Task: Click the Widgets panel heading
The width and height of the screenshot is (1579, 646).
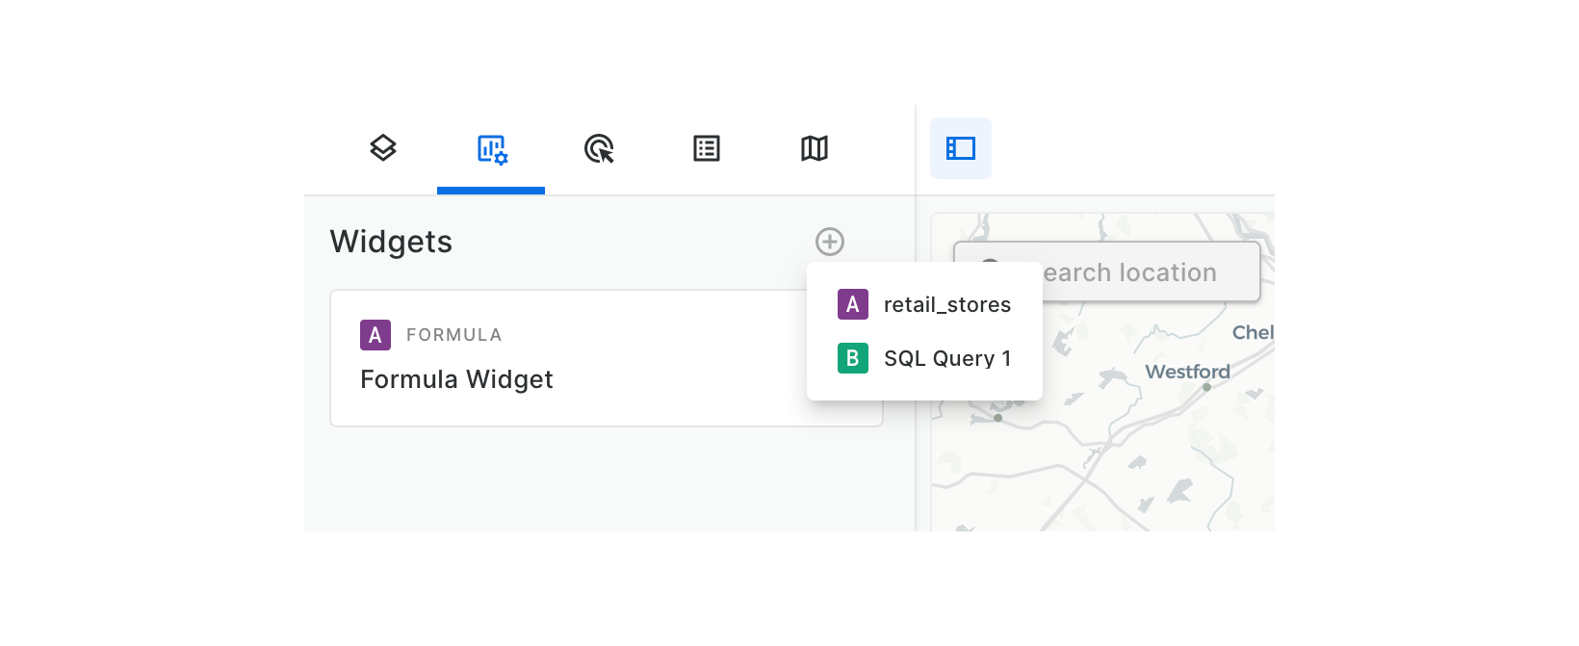Action: click(391, 242)
